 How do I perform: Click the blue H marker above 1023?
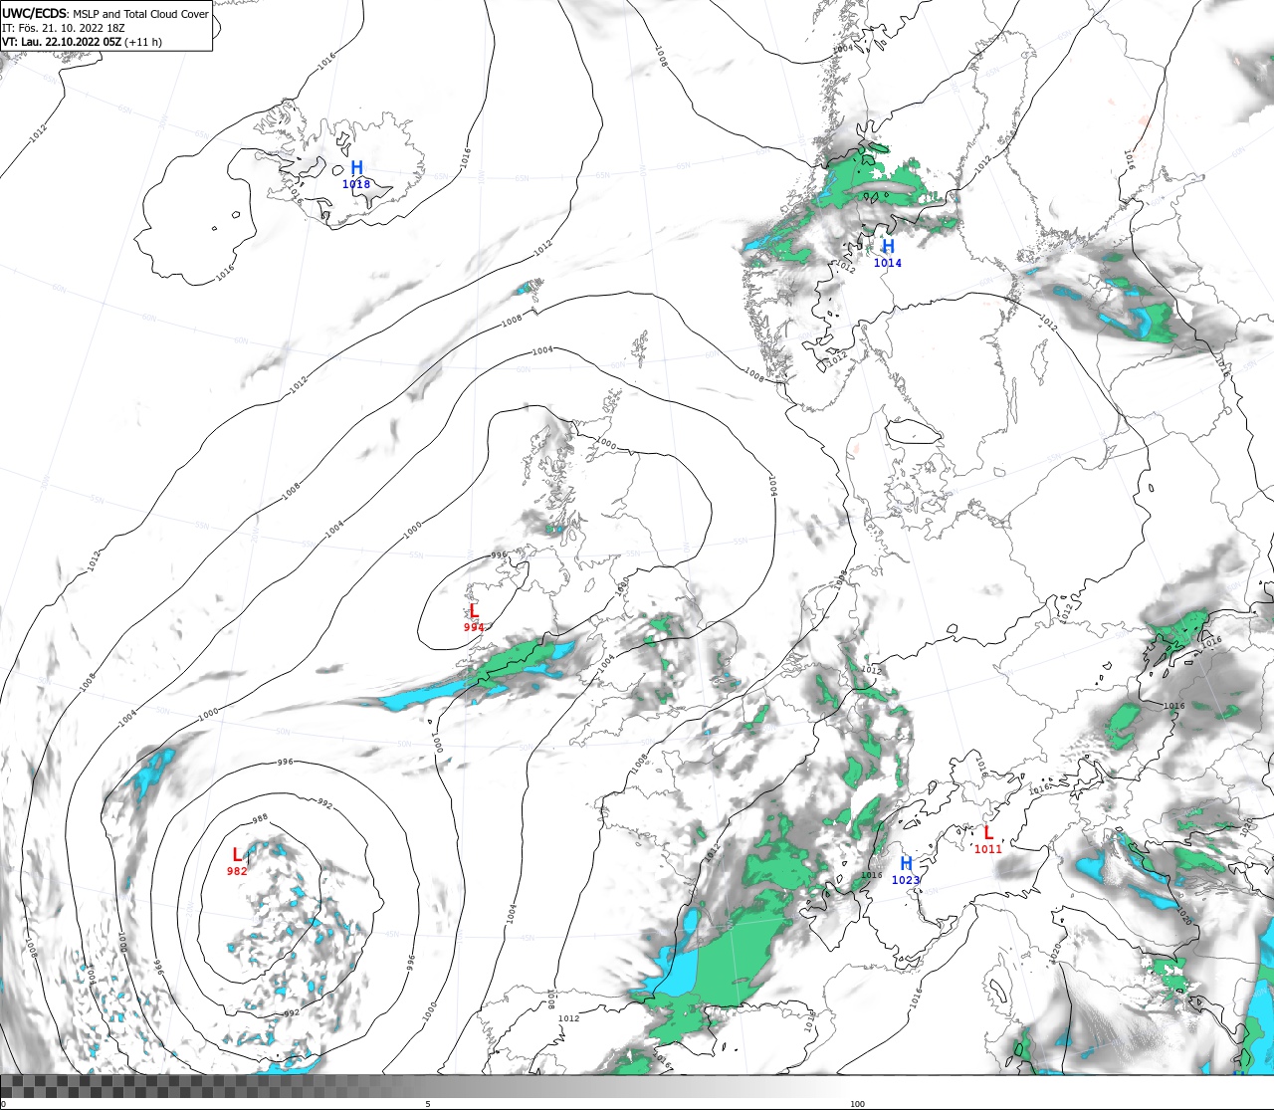906,863
